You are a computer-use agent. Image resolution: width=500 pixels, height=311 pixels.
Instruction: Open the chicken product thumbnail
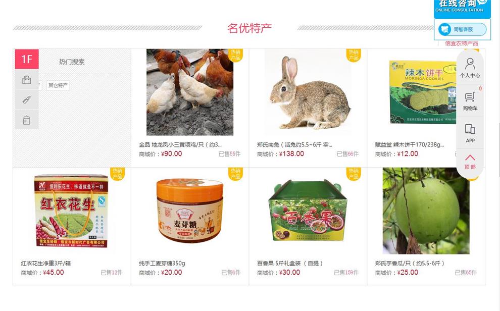tap(190, 92)
